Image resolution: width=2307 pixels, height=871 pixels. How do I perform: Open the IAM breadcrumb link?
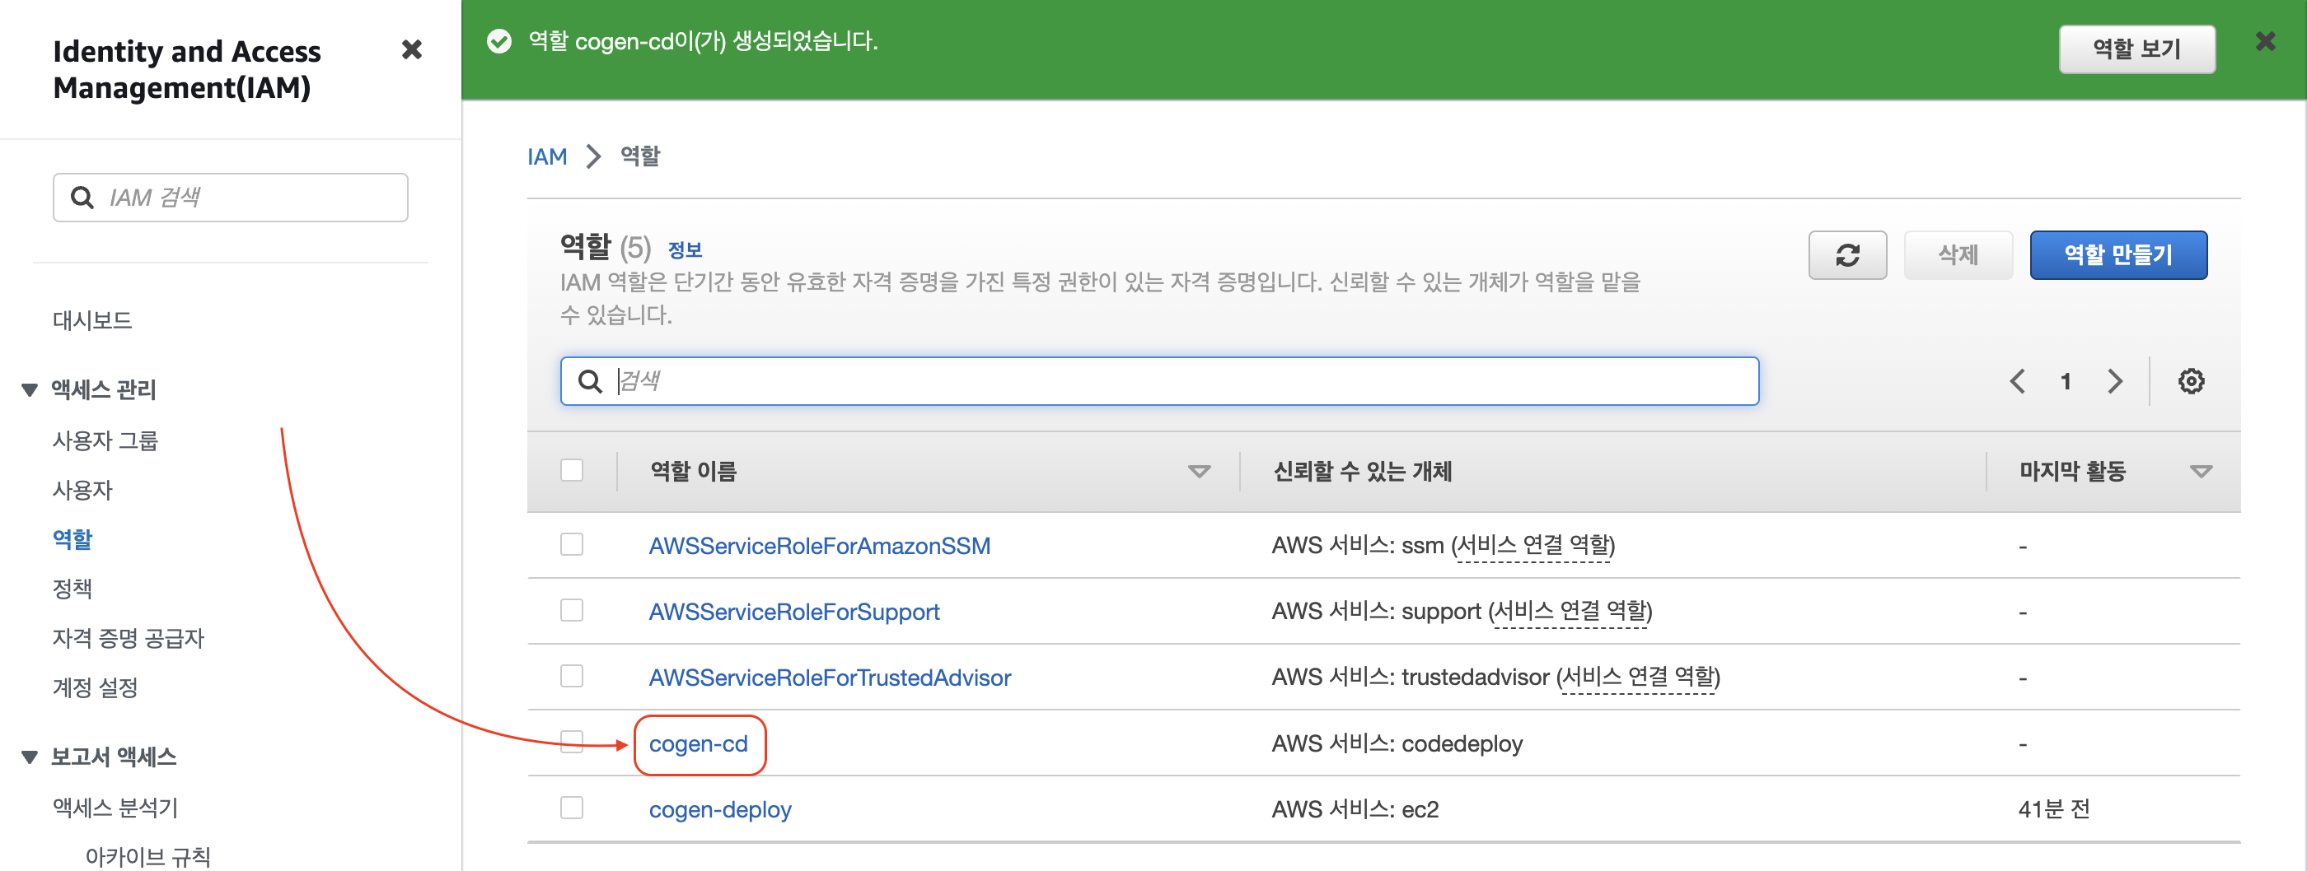(546, 156)
